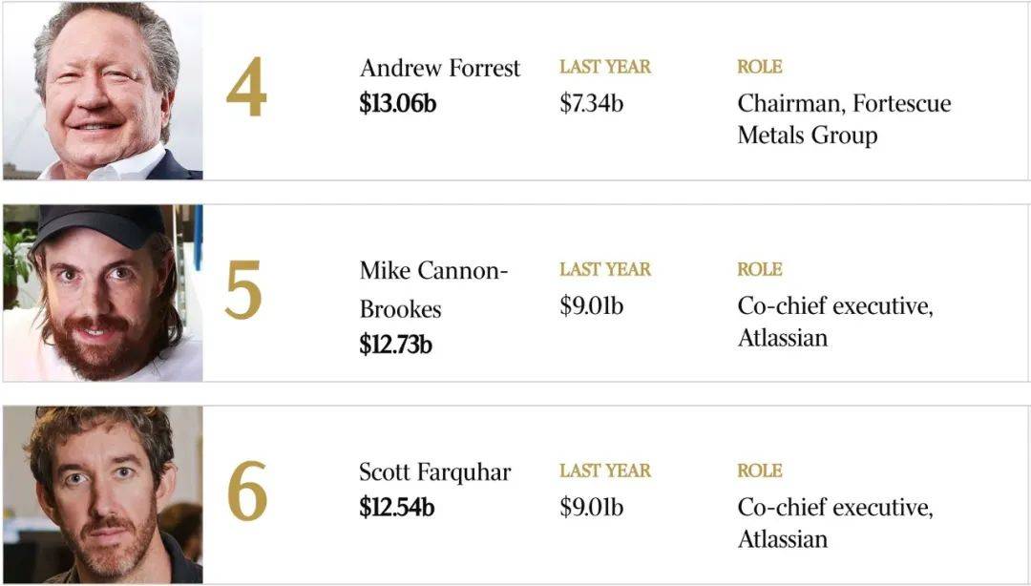The image size is (1031, 586).
Task: Open Andrew Forrest's profile photo
Action: click(x=102, y=91)
